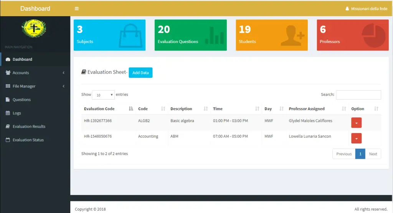The height and width of the screenshot is (213, 393).
Task: Open the show entries count dropdown
Action: coord(103,95)
